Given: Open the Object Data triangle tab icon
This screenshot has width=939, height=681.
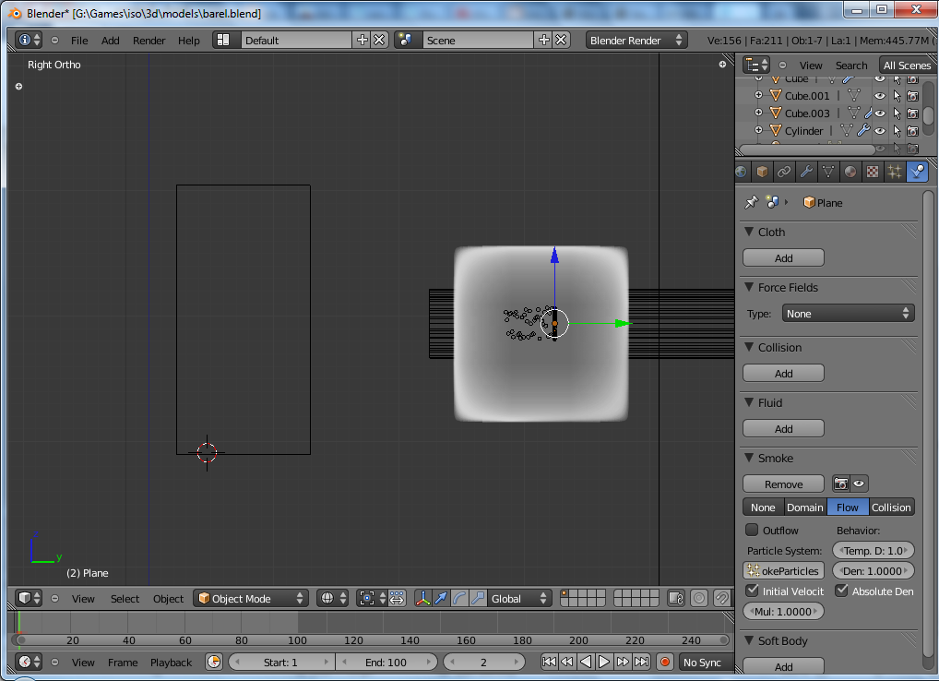Looking at the screenshot, I should point(828,172).
